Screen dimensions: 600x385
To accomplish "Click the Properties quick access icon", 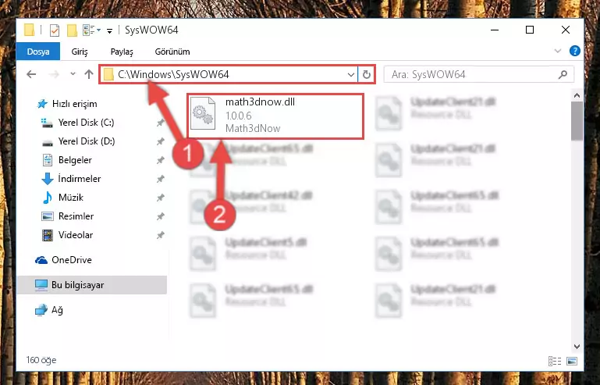I will (x=55, y=30).
